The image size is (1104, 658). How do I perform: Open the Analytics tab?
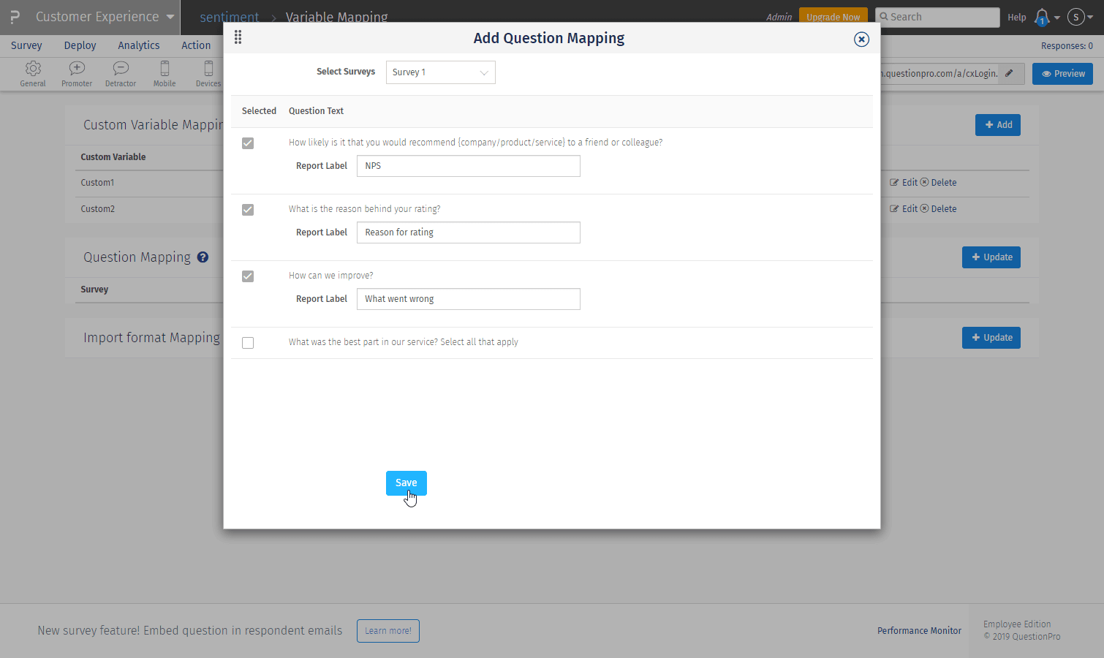138,45
